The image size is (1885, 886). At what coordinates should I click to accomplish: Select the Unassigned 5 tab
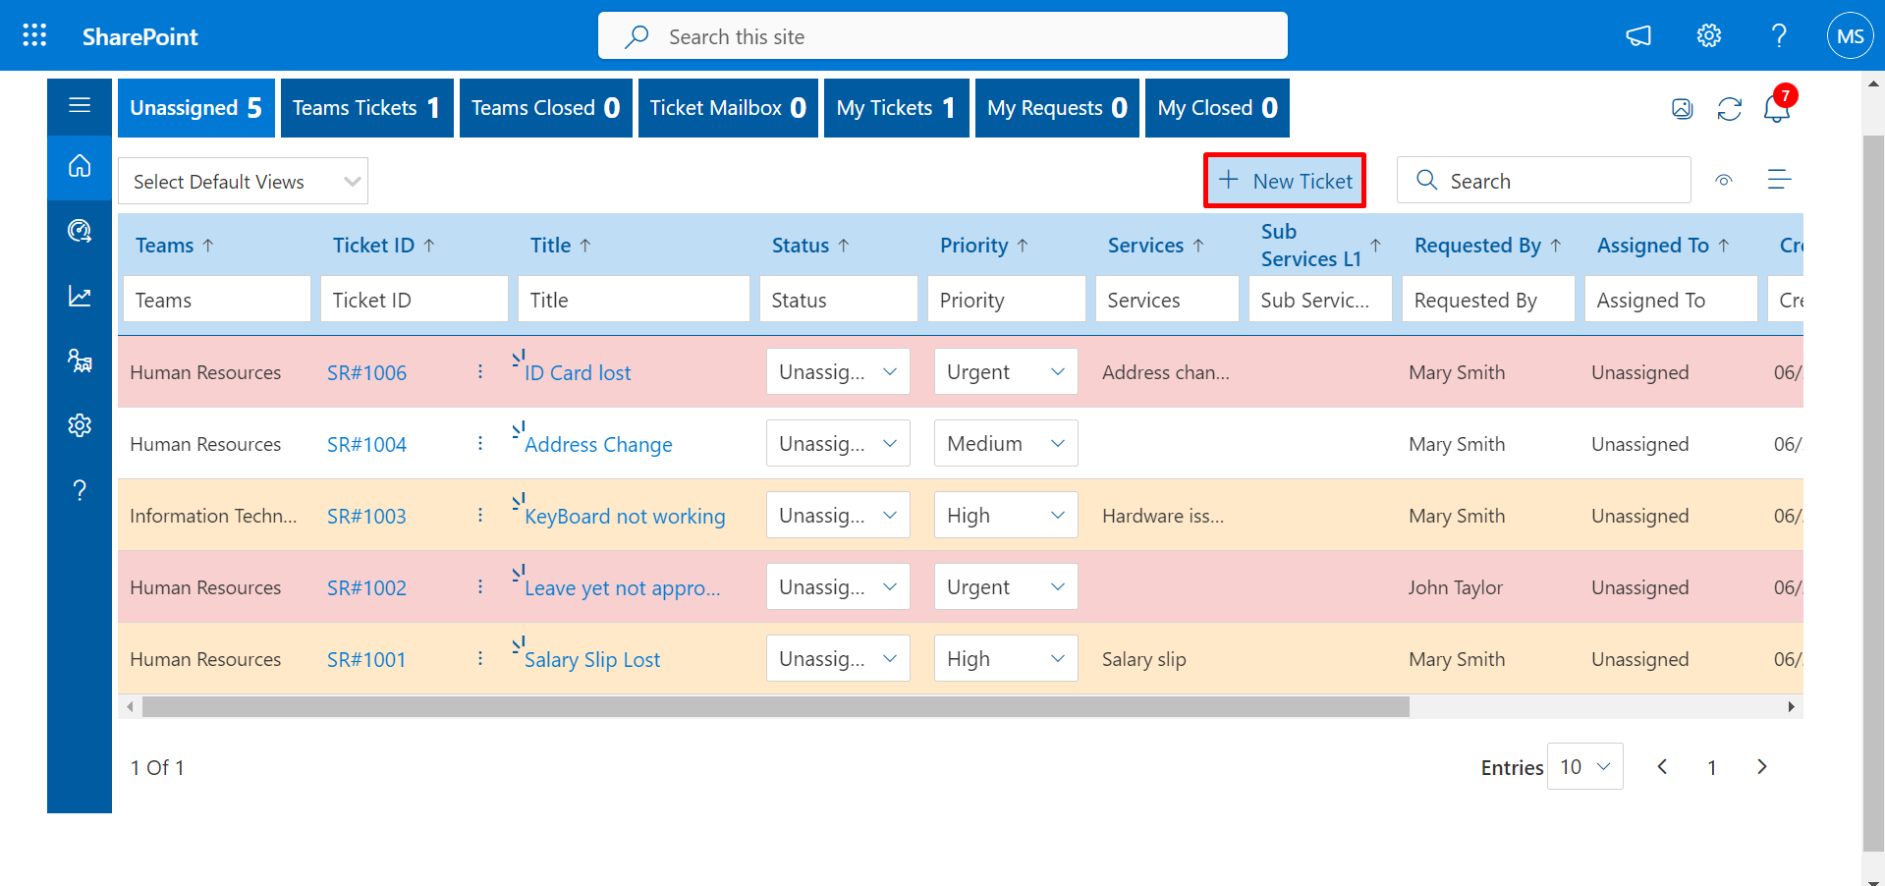(x=196, y=108)
